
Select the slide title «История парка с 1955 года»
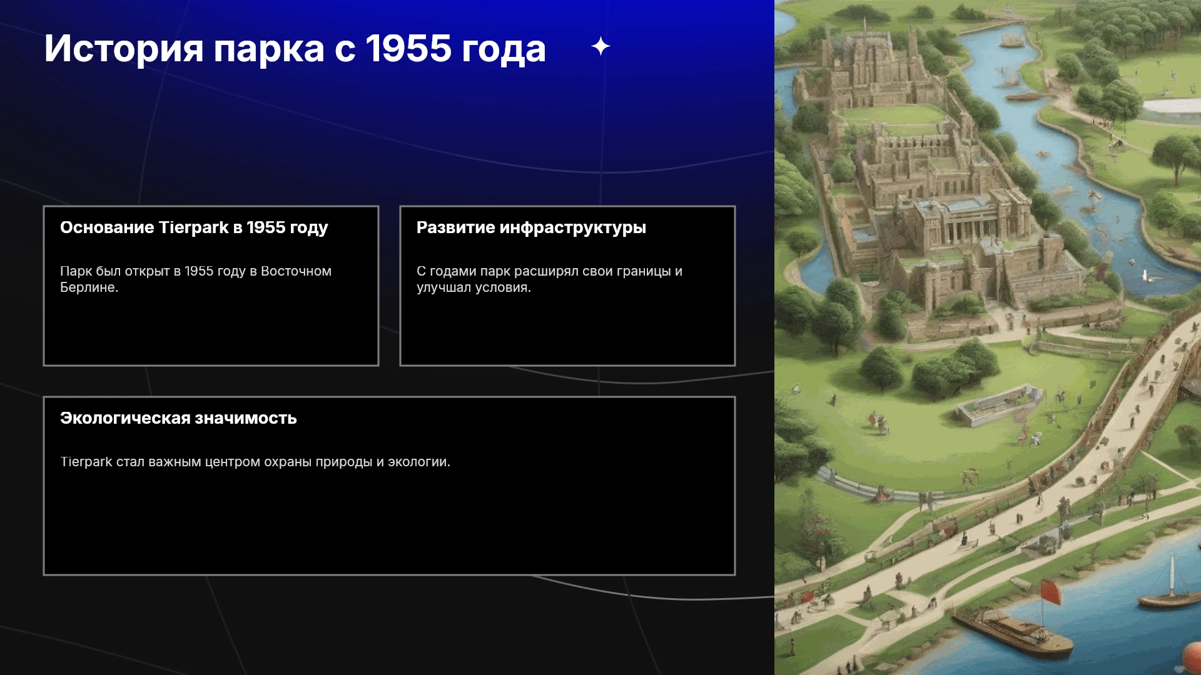[x=295, y=48]
